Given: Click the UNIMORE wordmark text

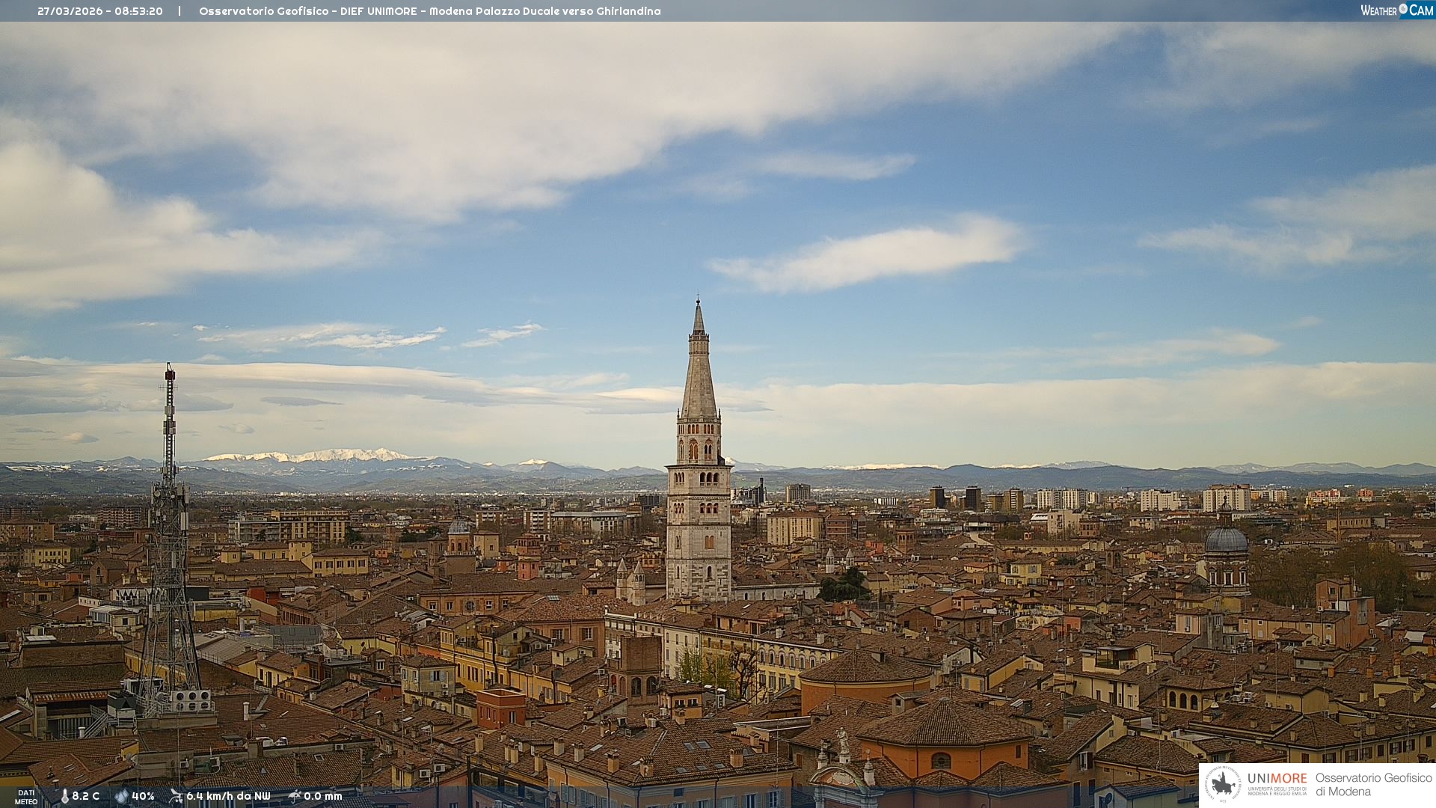Looking at the screenshot, I should 1277,778.
